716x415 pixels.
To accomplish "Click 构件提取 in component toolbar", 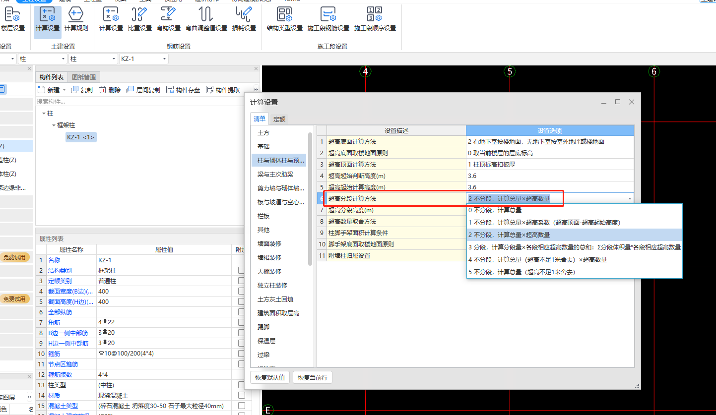I will (223, 90).
